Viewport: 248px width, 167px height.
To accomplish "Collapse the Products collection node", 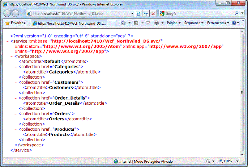I will point(16,130).
